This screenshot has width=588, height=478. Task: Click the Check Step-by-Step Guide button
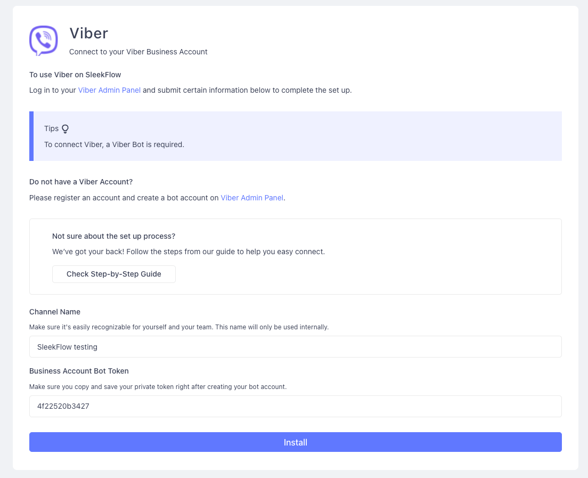coord(113,274)
